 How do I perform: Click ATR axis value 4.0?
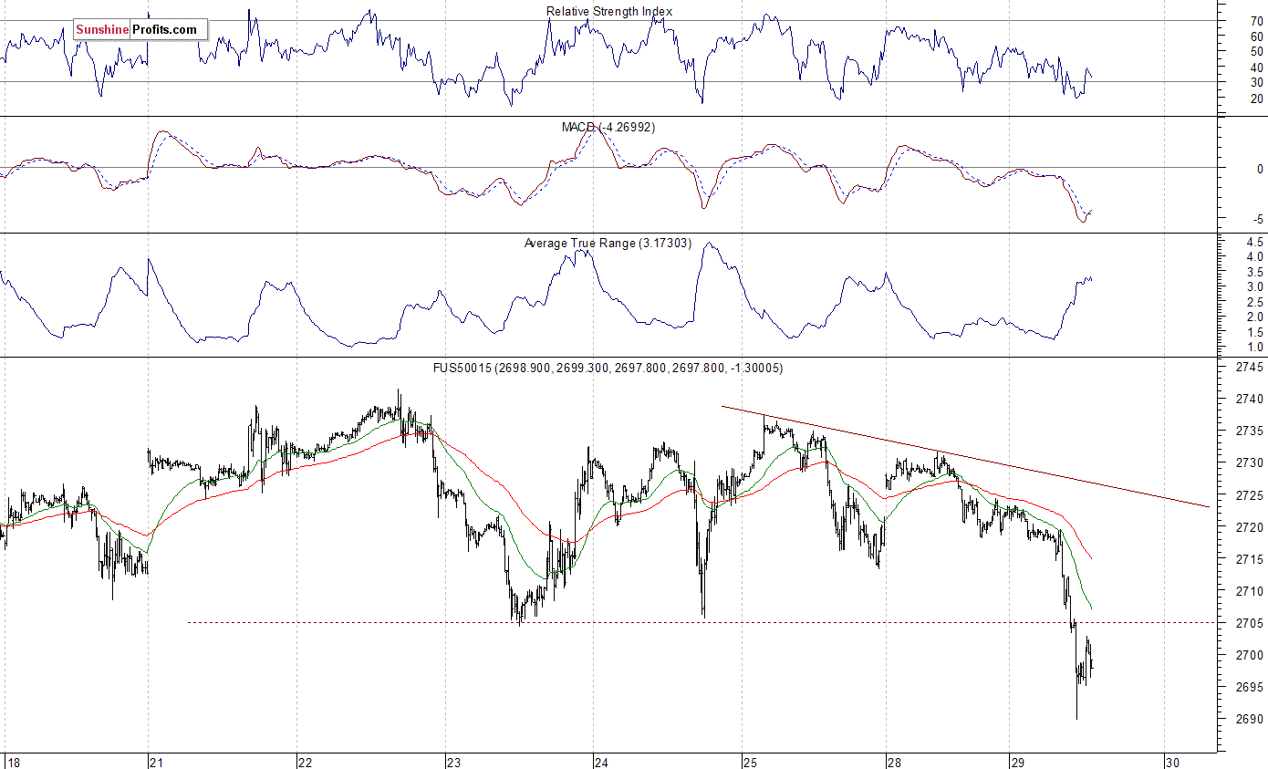(x=1255, y=257)
